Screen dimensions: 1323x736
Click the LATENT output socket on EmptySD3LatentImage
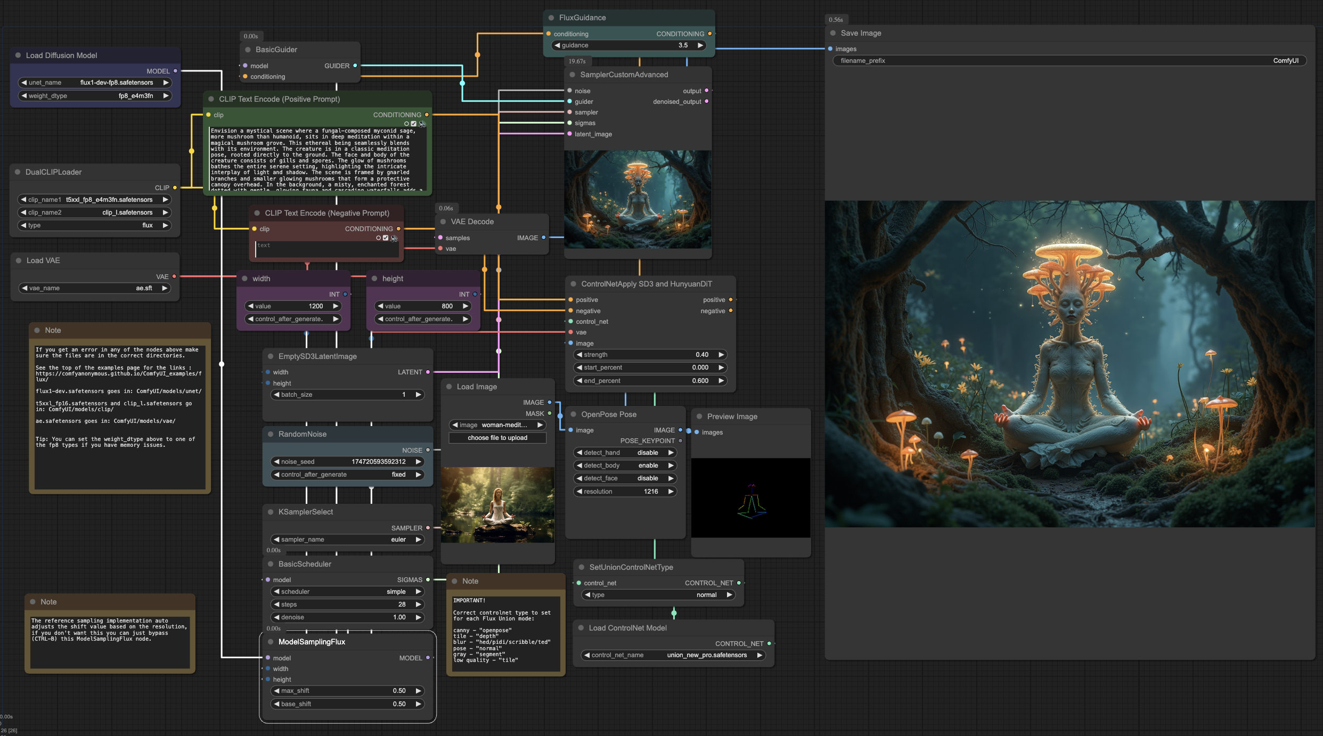coord(428,372)
